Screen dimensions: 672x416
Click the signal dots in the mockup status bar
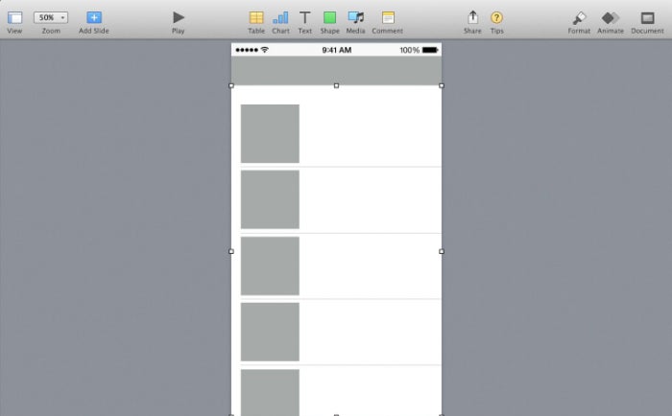[247, 50]
